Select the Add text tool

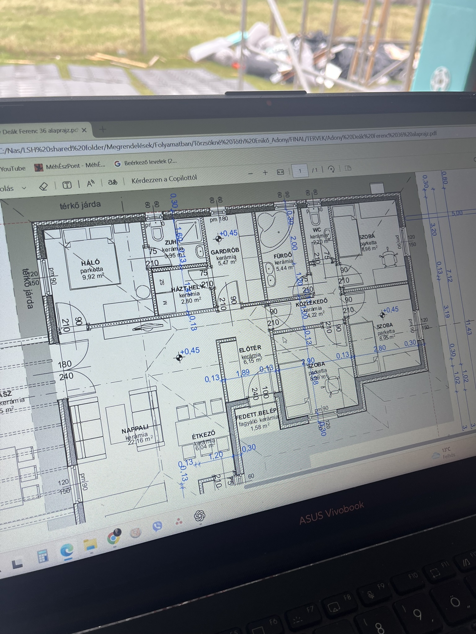[67, 185]
